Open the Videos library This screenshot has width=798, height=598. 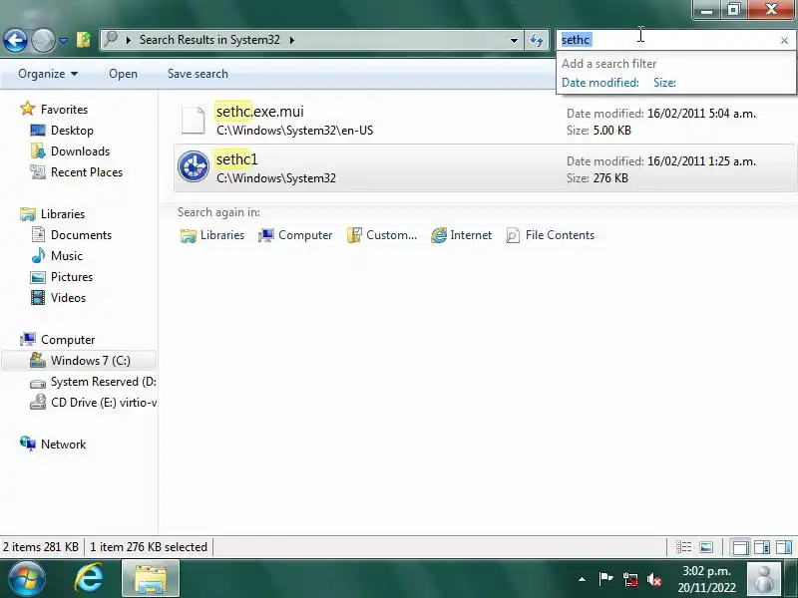click(x=68, y=297)
